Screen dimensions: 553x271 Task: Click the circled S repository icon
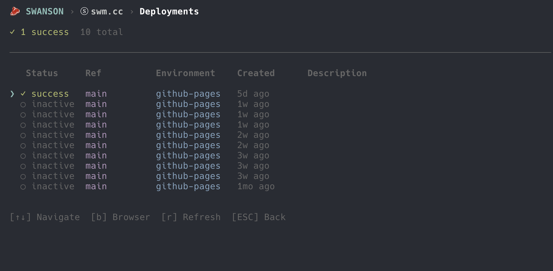84,11
